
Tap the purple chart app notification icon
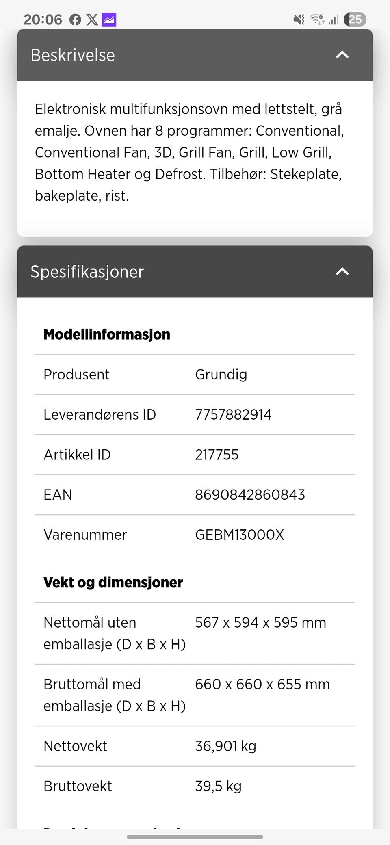tap(109, 19)
